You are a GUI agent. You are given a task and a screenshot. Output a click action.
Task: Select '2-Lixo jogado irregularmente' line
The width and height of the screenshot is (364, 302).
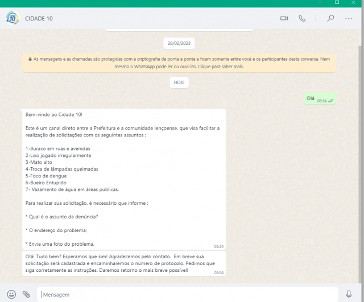(x=58, y=155)
